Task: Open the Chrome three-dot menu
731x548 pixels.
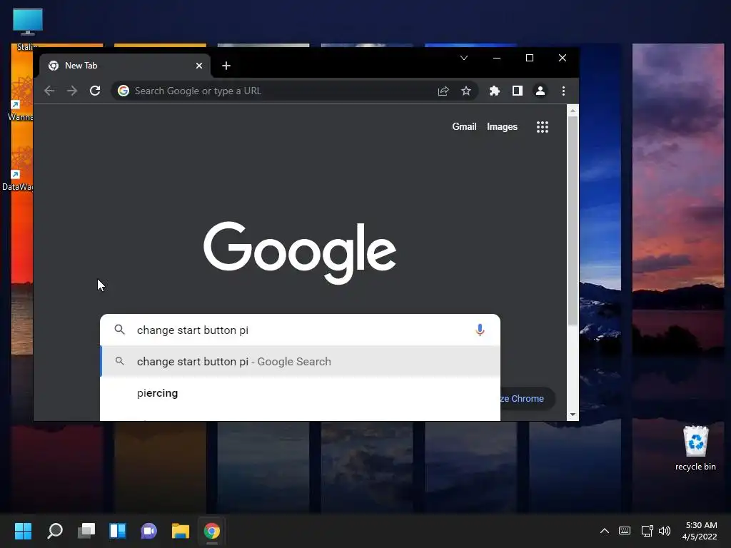Action: tap(563, 91)
